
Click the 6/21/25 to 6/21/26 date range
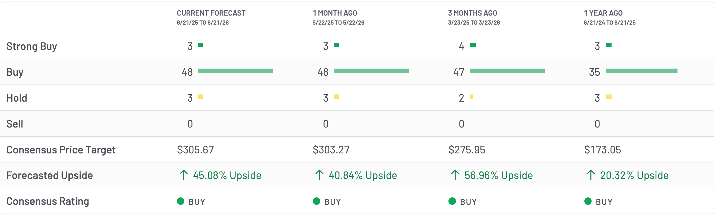[203, 22]
